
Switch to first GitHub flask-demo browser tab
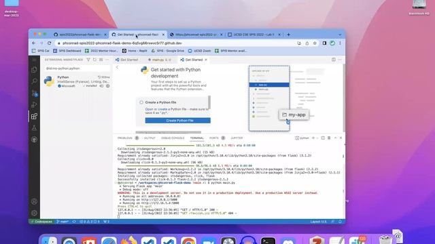(80, 35)
